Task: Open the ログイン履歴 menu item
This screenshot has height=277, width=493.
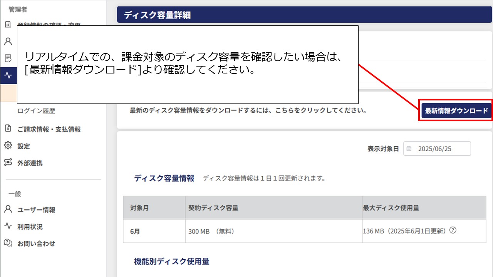Action: point(37,111)
